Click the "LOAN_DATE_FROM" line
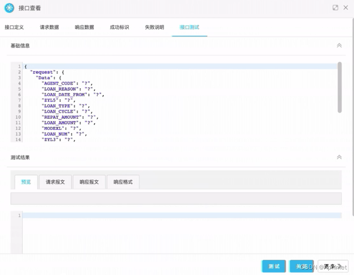The image size is (354, 275). [73, 95]
